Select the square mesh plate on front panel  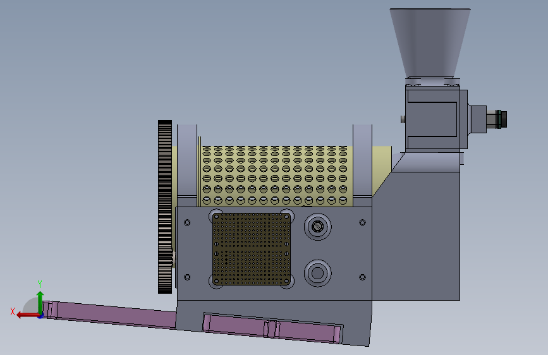[x=252, y=249]
